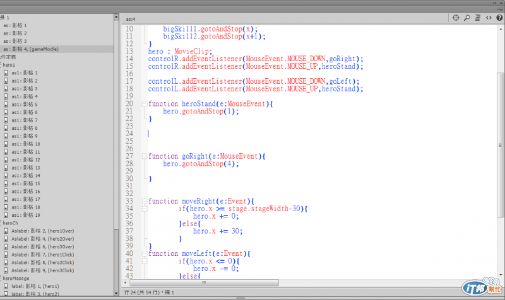The width and height of the screenshot is (505, 300).
Task: Click the code editor scroll-down arrow
Action: coord(501,275)
